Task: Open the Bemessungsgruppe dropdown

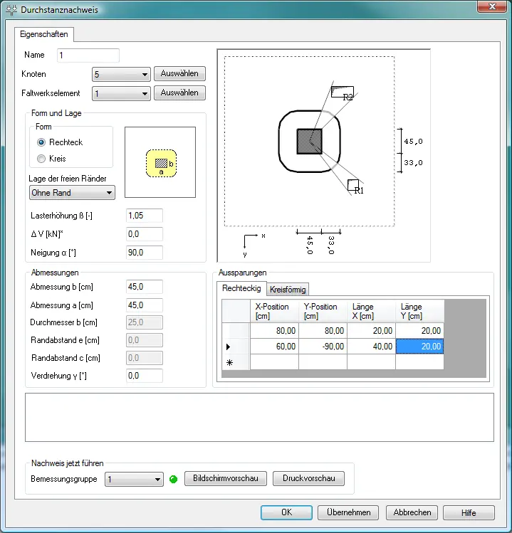Action: 134,480
